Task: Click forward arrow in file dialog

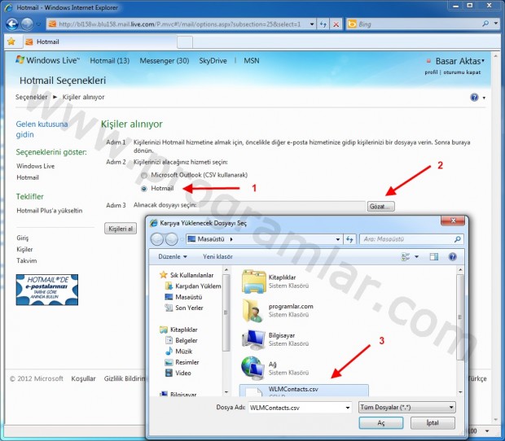Action: point(171,239)
